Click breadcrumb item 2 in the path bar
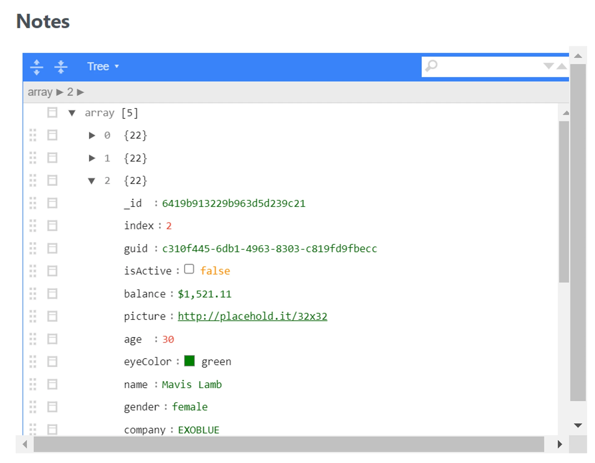 tap(70, 92)
